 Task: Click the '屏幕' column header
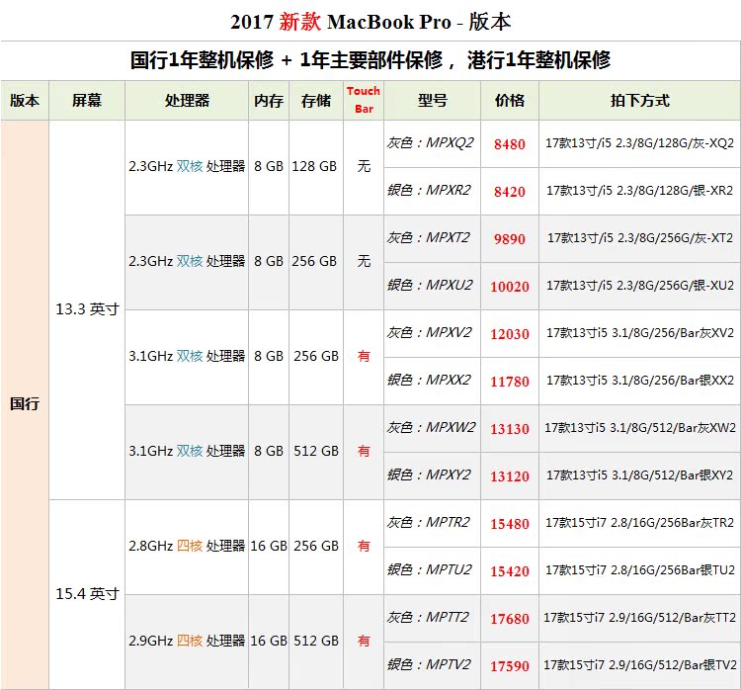click(87, 100)
